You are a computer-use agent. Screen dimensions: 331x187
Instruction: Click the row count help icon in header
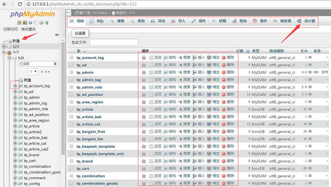[248, 51]
